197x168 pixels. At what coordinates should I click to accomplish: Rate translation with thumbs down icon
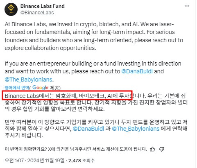tap(162, 149)
